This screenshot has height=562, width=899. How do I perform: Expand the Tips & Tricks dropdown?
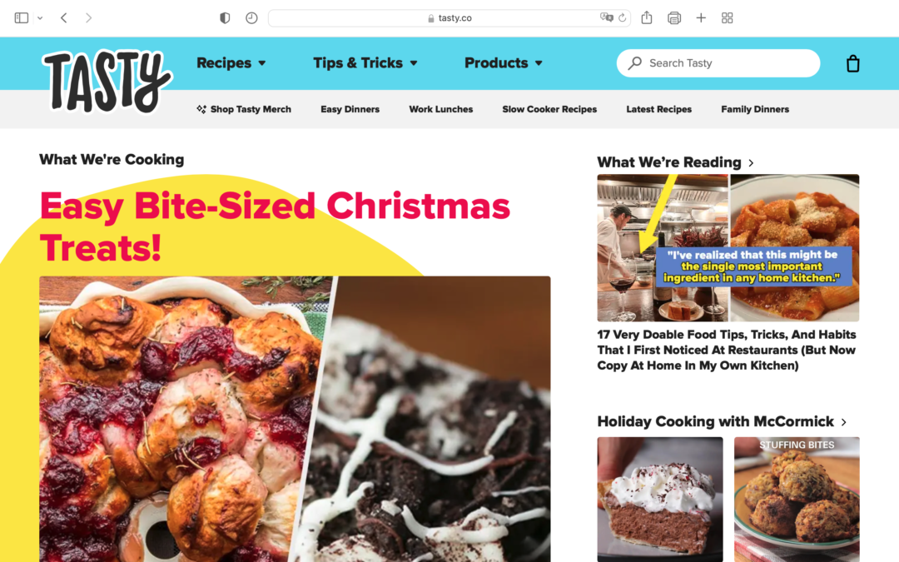pyautogui.click(x=365, y=62)
